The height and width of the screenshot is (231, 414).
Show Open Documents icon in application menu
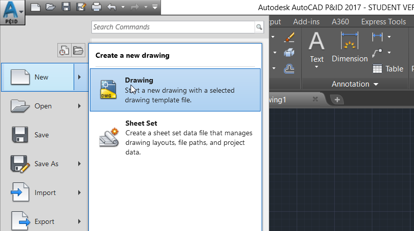[x=78, y=50]
